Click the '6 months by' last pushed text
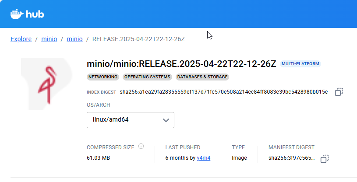 point(180,158)
